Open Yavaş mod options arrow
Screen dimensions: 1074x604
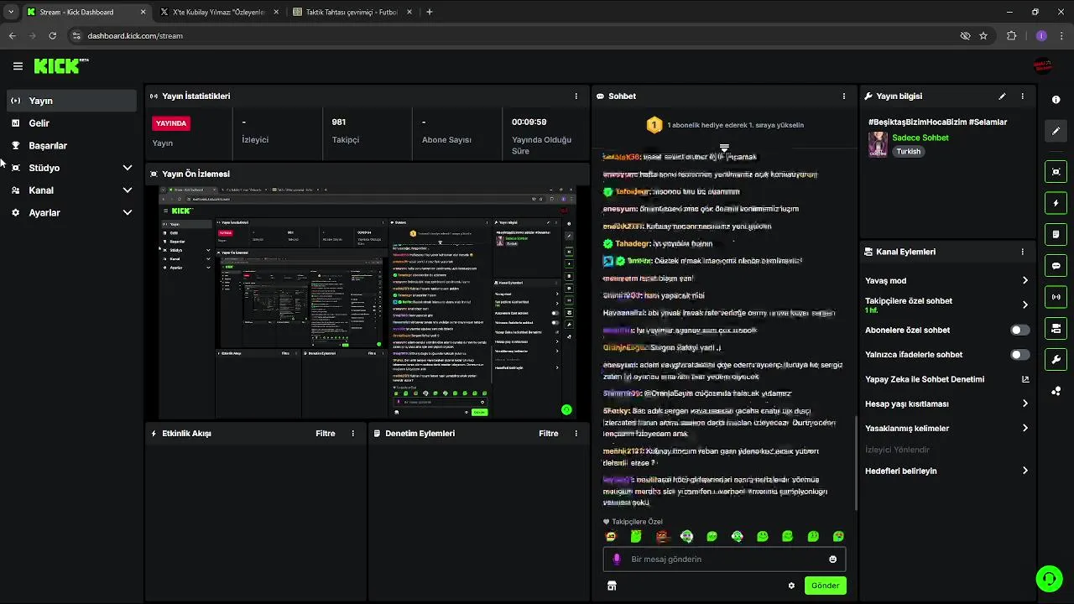(x=1024, y=281)
